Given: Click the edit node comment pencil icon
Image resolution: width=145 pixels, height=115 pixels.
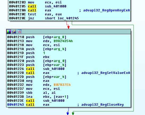Looking at the screenshot, I should [x=14, y=32].
